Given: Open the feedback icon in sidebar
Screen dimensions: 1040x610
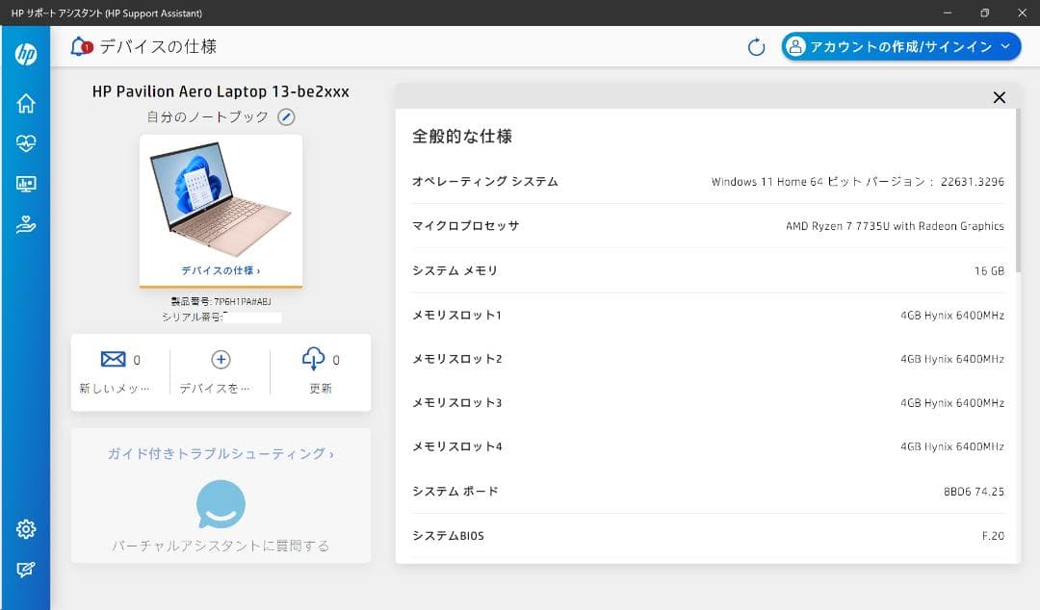Looking at the screenshot, I should 25,570.
